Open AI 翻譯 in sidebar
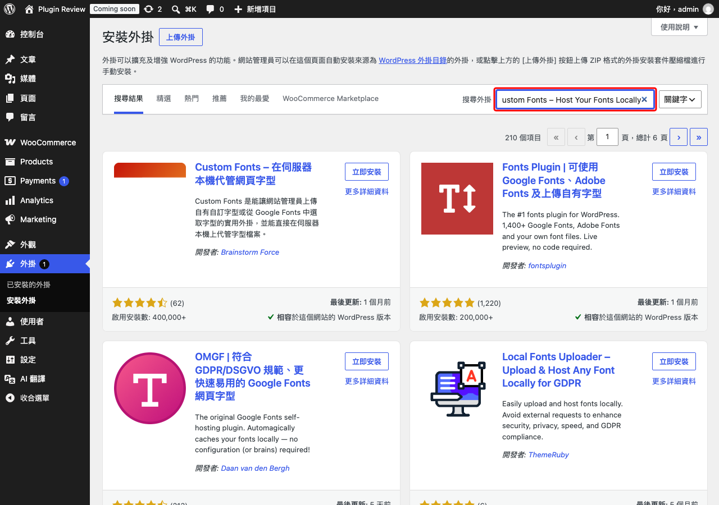719x505 pixels. (x=45, y=379)
